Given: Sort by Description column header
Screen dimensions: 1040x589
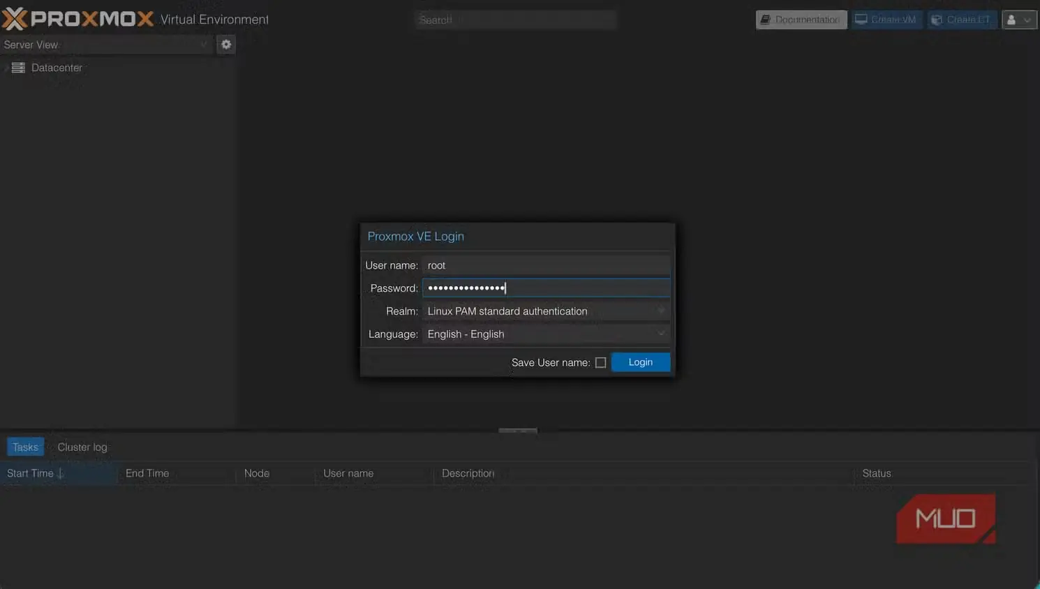Looking at the screenshot, I should tap(644, 473).
